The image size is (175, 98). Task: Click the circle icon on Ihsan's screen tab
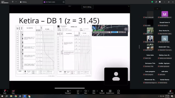coord(64,2)
